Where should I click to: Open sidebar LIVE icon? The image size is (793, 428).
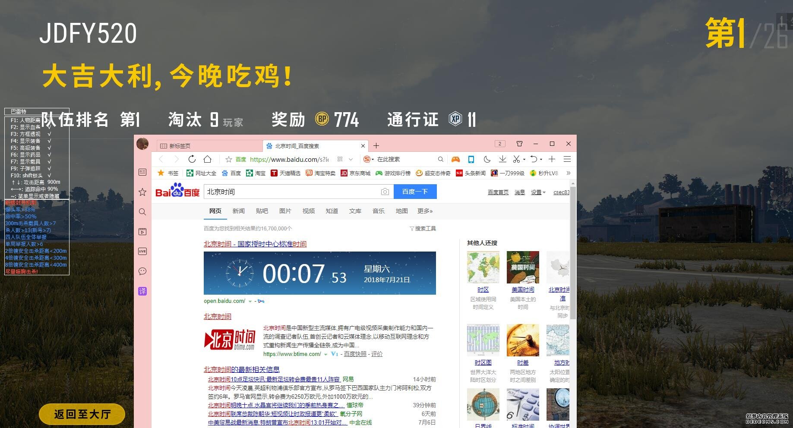click(142, 251)
